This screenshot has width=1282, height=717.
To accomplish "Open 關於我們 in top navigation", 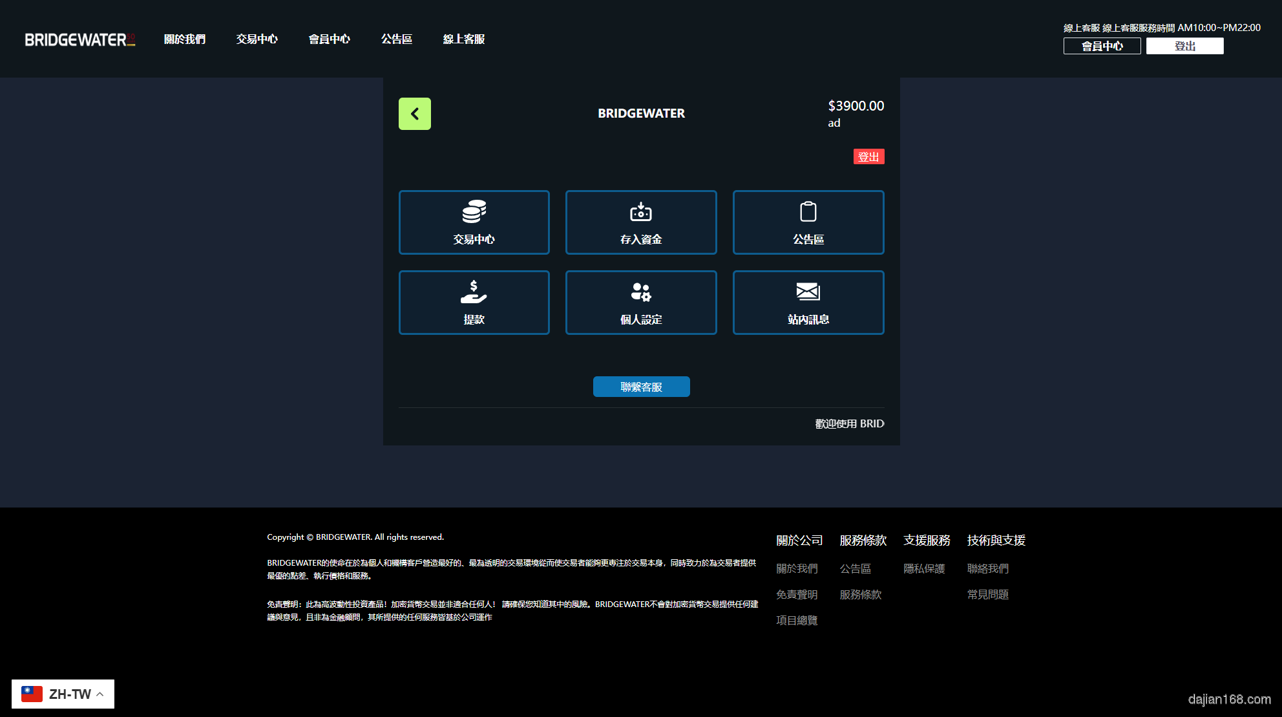I will (184, 39).
